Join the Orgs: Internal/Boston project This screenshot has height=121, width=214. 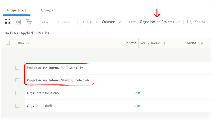click(x=137, y=93)
